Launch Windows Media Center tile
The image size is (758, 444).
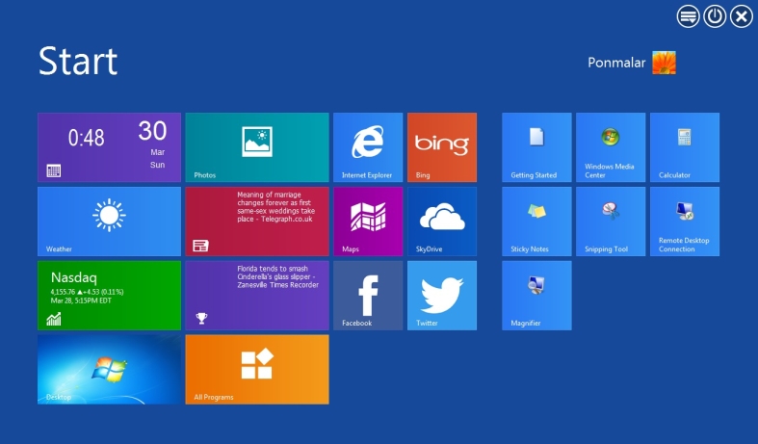coord(611,147)
